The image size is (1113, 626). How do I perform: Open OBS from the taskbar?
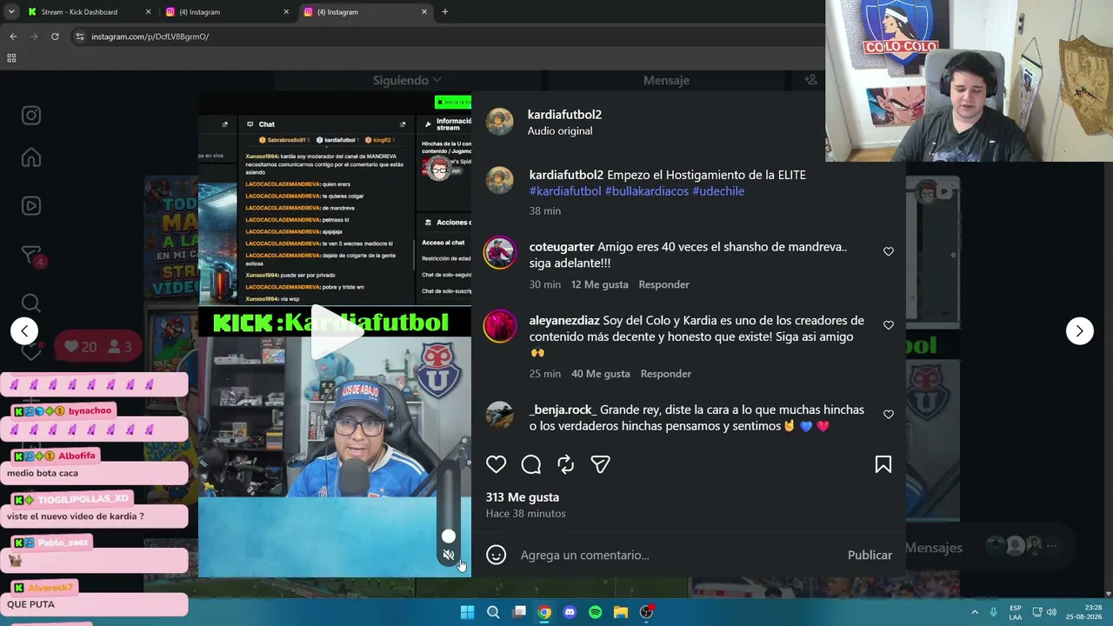(646, 612)
